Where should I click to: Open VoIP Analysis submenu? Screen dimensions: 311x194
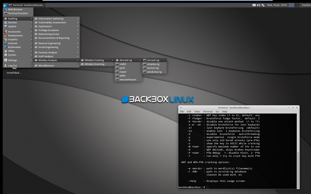coord(56,56)
